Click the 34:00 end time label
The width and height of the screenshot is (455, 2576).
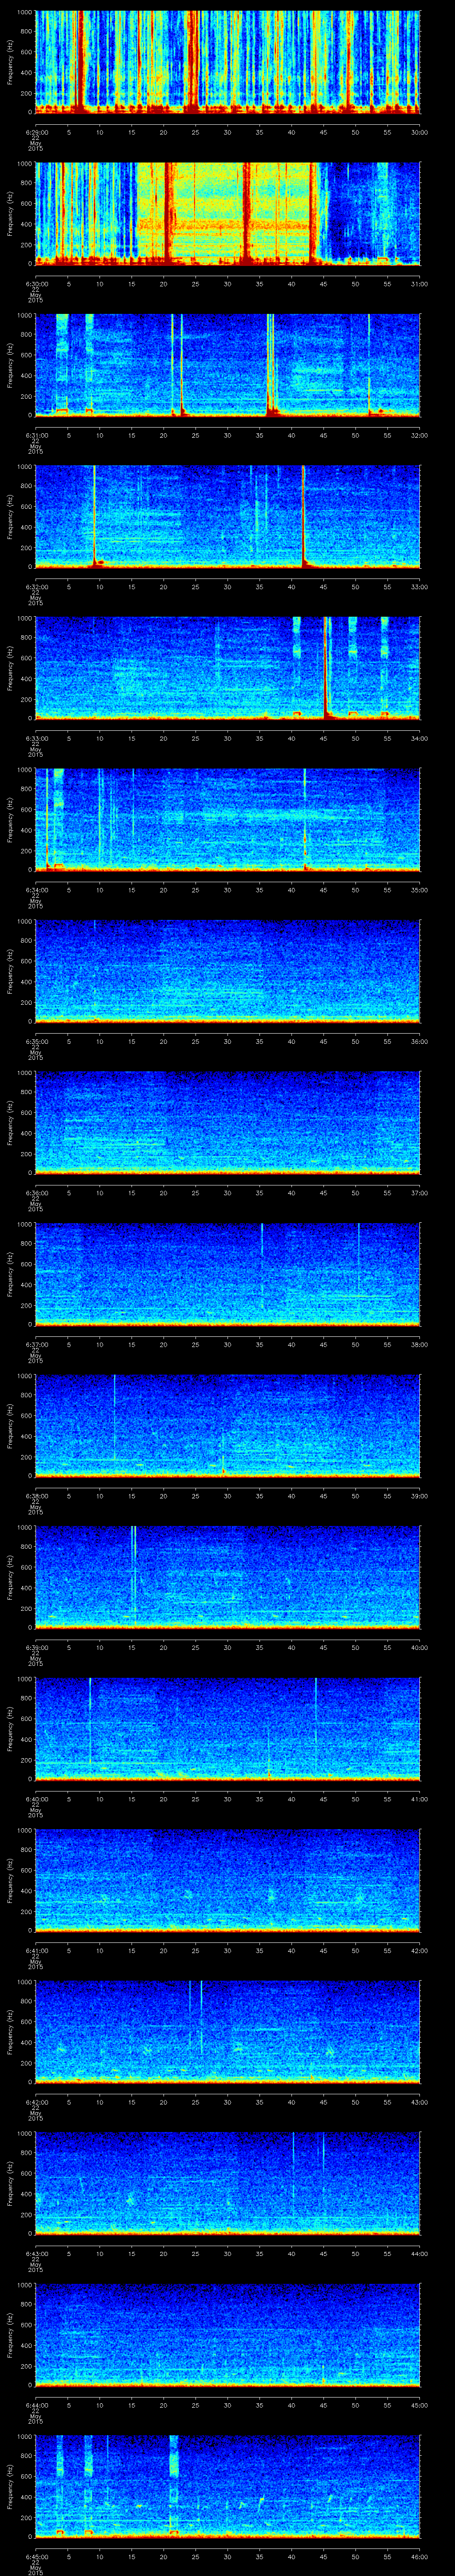coord(420,738)
